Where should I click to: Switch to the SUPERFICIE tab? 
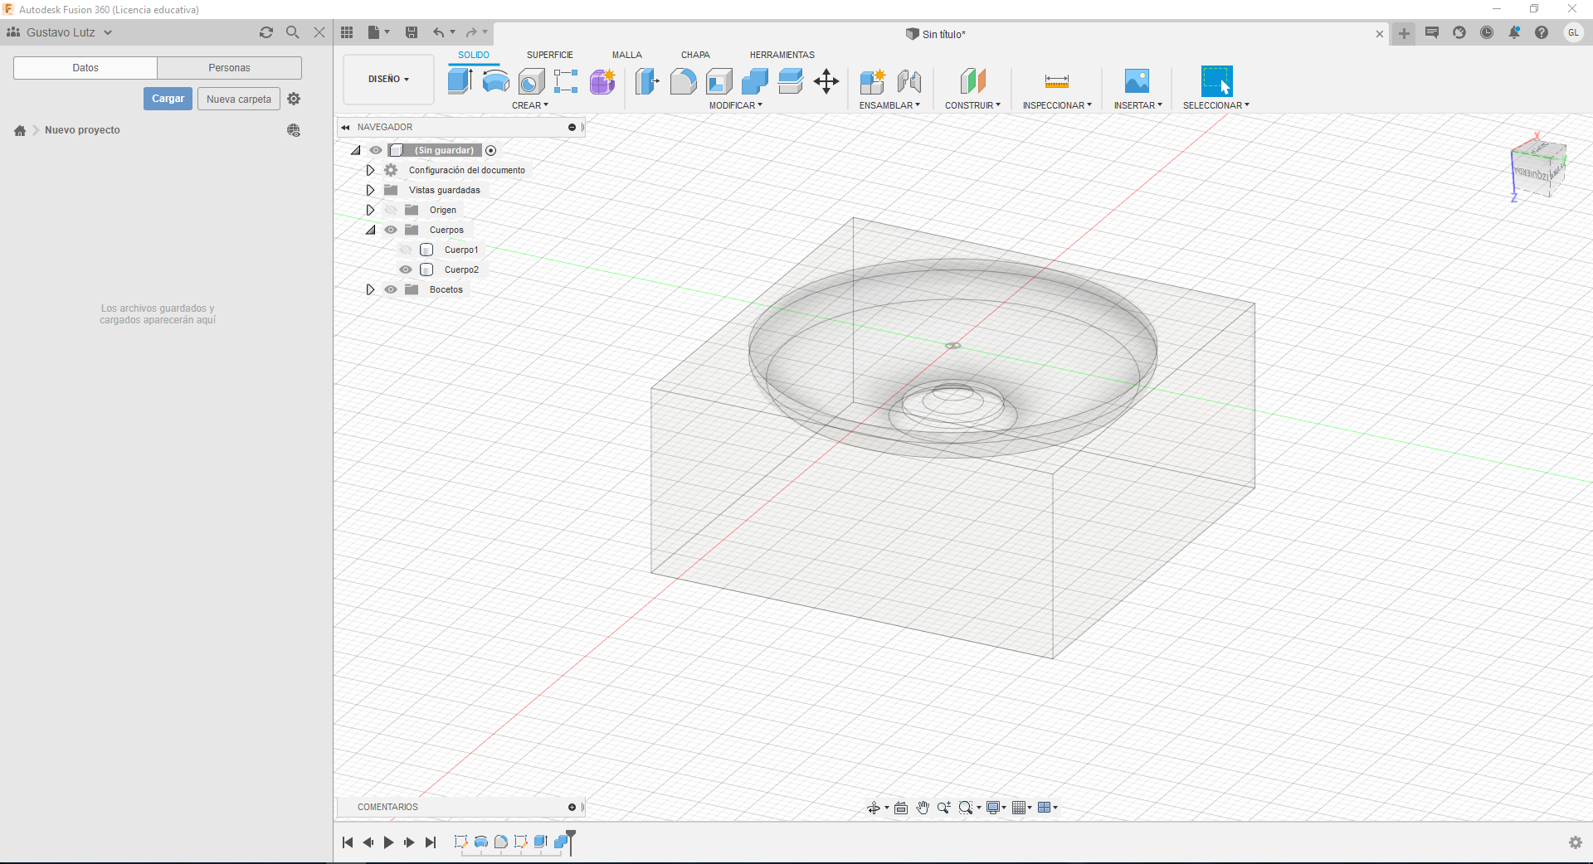pyautogui.click(x=550, y=55)
